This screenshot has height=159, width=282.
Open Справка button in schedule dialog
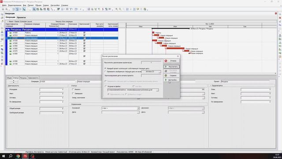pyautogui.click(x=171, y=76)
